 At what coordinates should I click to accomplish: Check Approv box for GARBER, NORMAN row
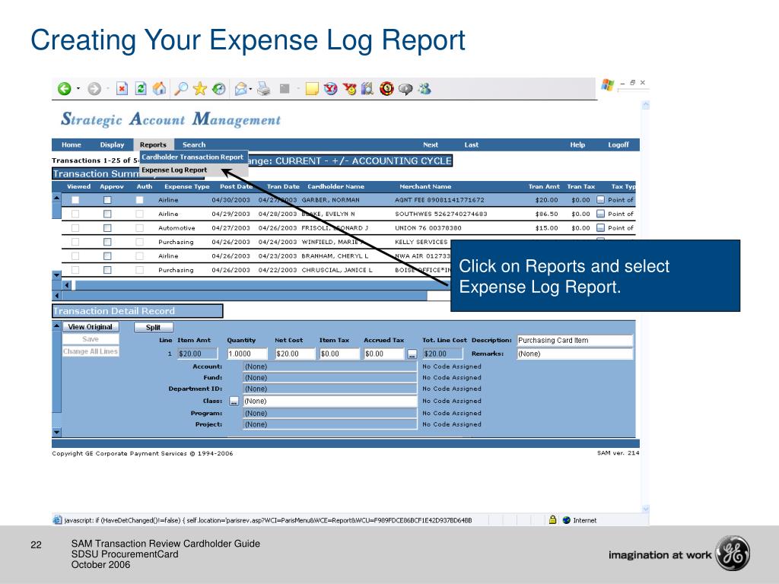(x=107, y=200)
